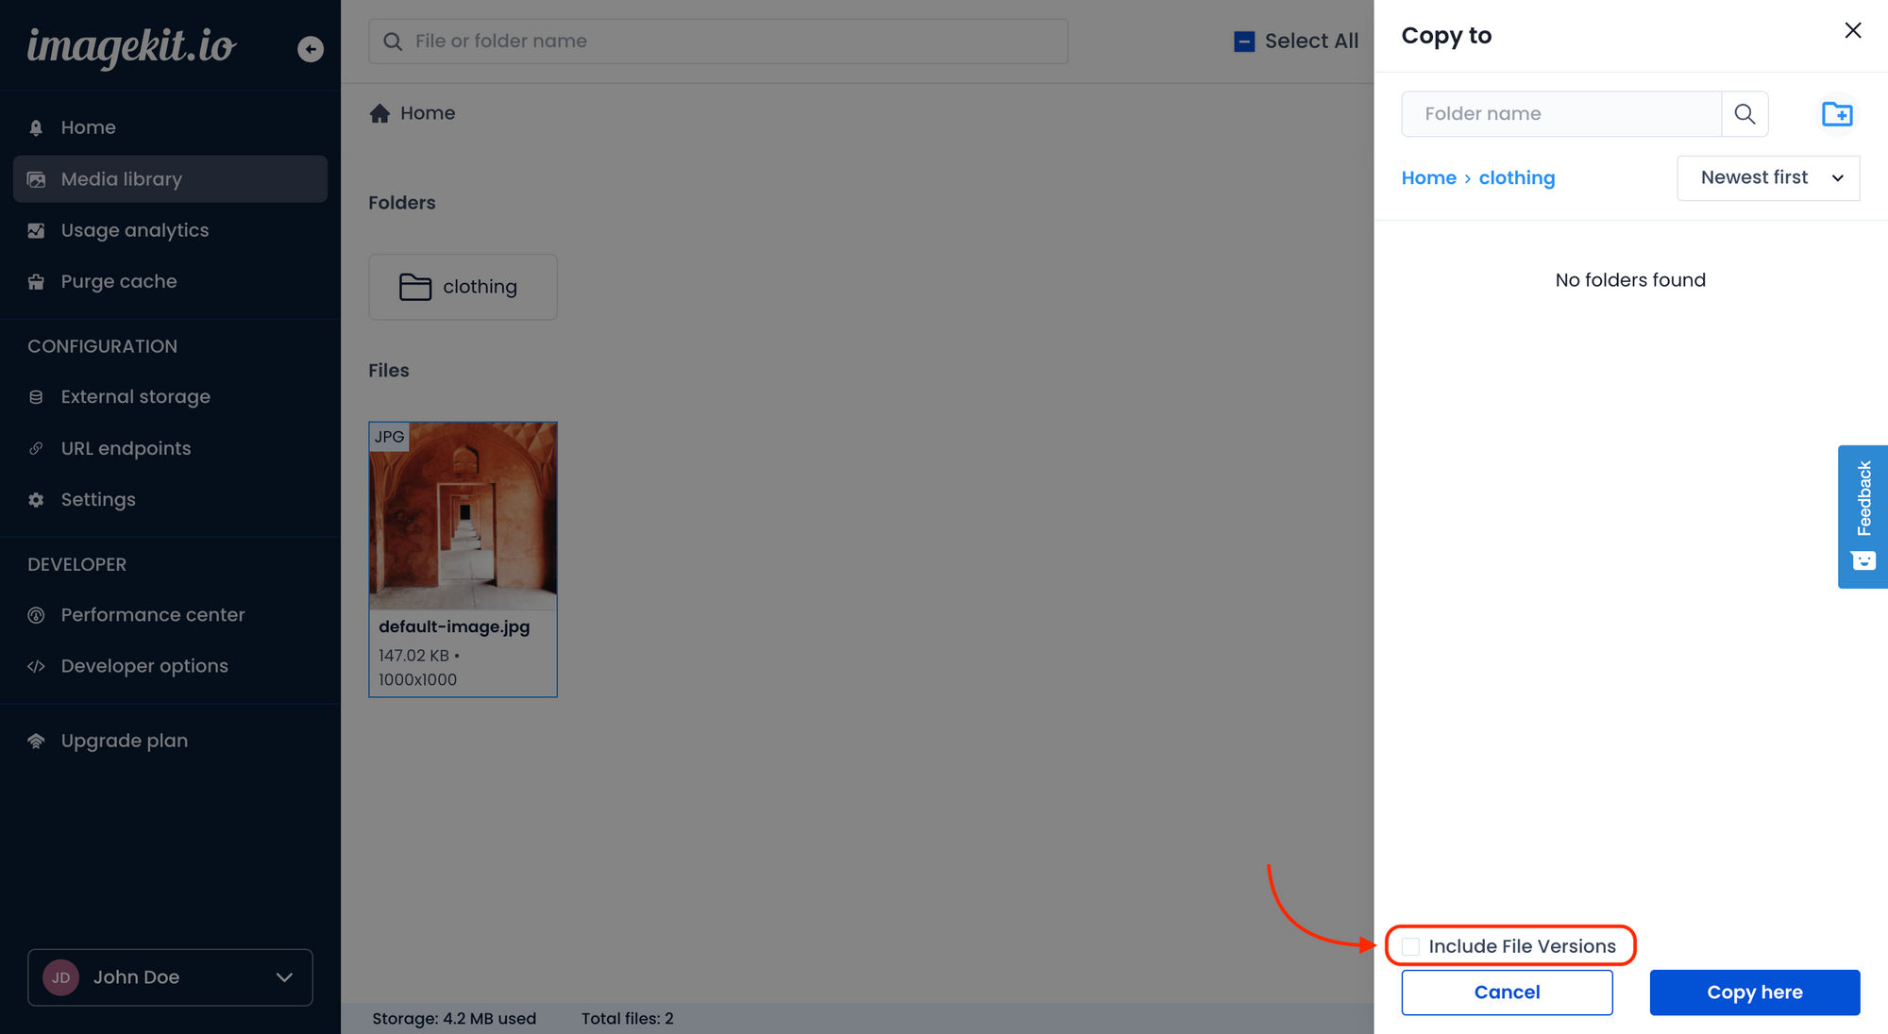Click the Cancel button
The image size is (1888, 1034).
[1507, 992]
